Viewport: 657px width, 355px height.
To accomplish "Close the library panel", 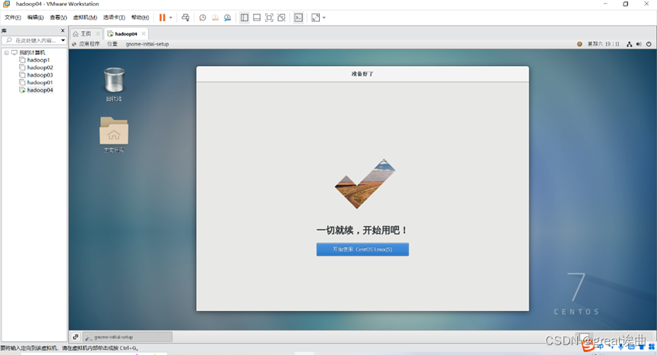I will [x=63, y=30].
